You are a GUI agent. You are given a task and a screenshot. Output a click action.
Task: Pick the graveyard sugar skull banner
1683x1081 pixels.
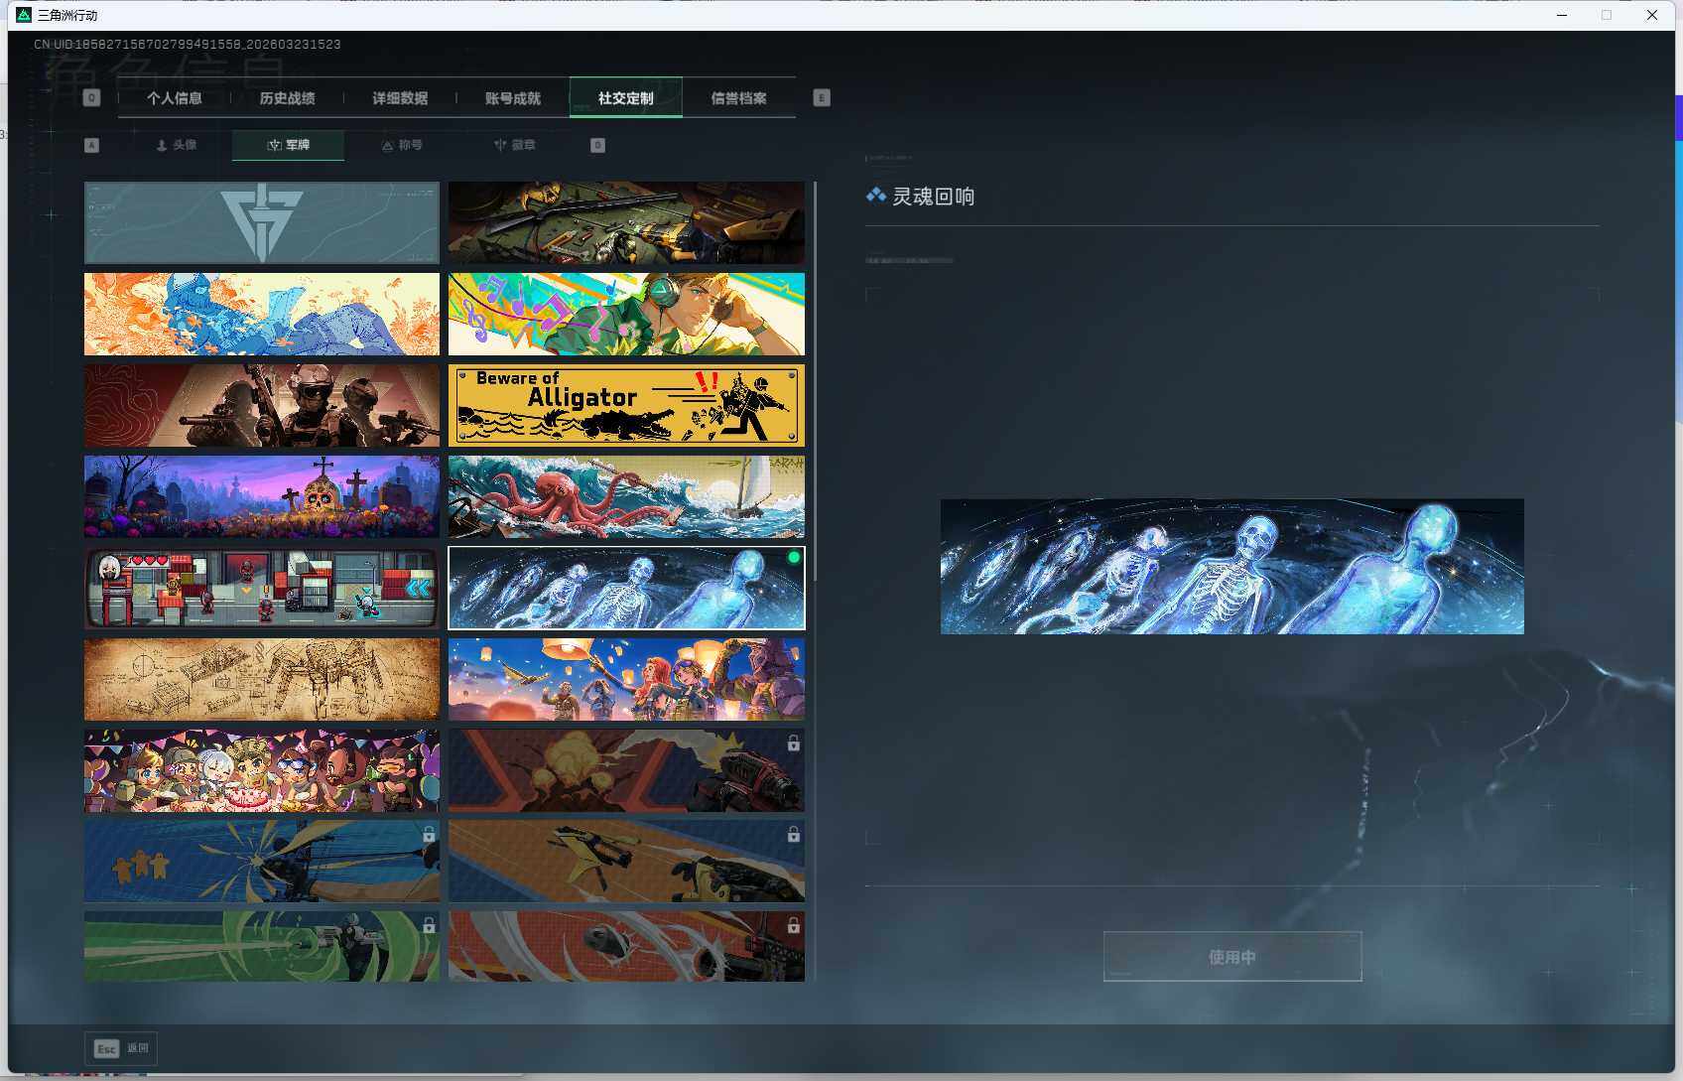tap(261, 496)
